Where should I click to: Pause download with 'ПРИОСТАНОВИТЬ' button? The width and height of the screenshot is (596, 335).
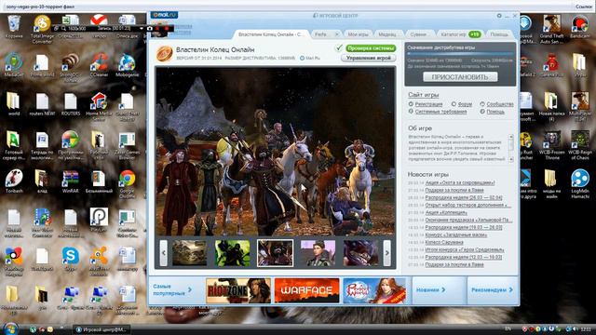tap(460, 77)
